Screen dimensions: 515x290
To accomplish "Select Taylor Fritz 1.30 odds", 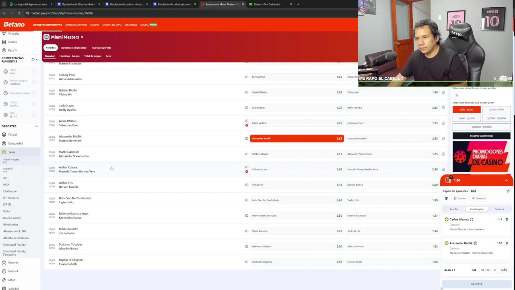I will (392, 200).
